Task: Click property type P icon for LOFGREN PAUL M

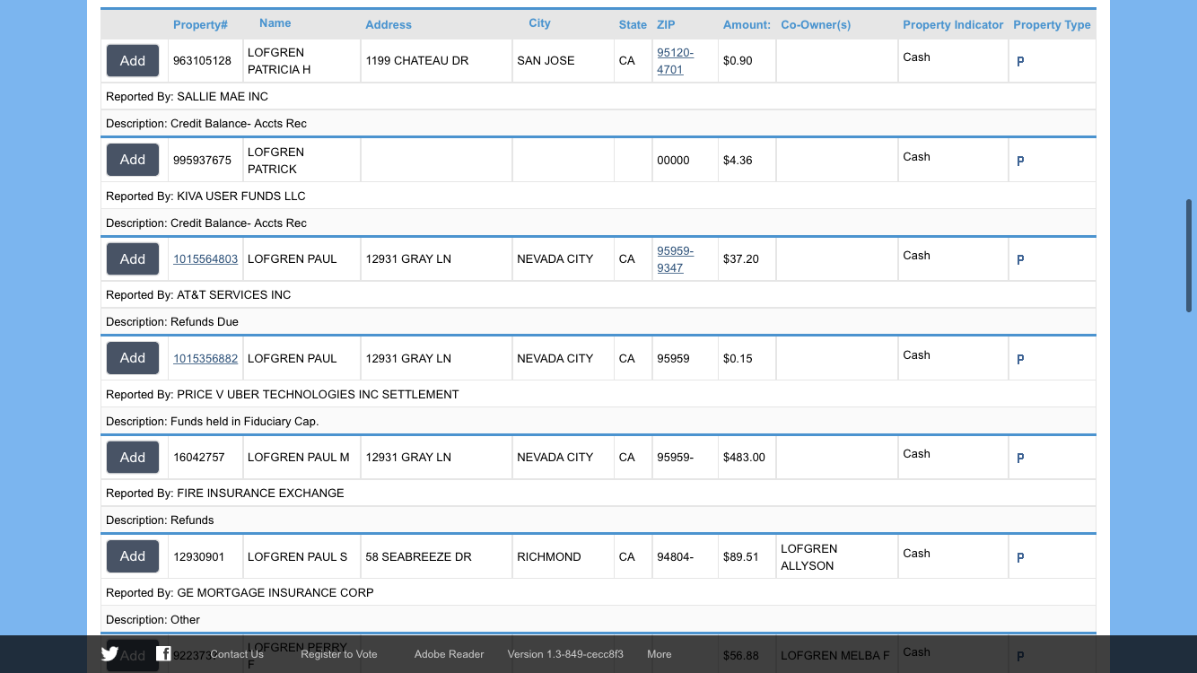Action: point(1020,459)
